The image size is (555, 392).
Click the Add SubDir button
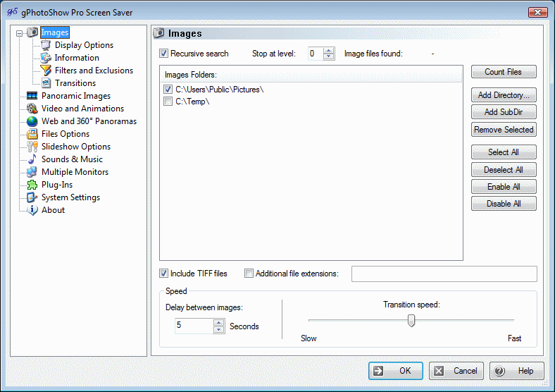click(504, 112)
